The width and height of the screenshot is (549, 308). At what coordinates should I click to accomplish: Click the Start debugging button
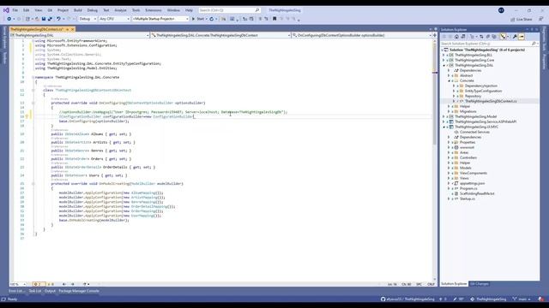pyautogui.click(x=198, y=19)
